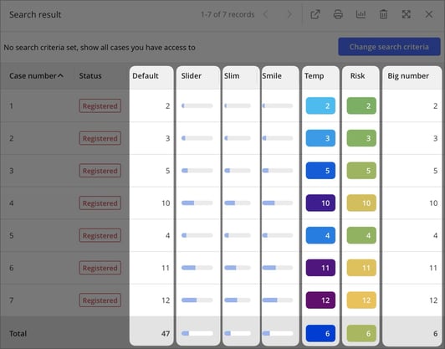Sort by the Smile column header
The height and width of the screenshot is (349, 445).
point(272,76)
